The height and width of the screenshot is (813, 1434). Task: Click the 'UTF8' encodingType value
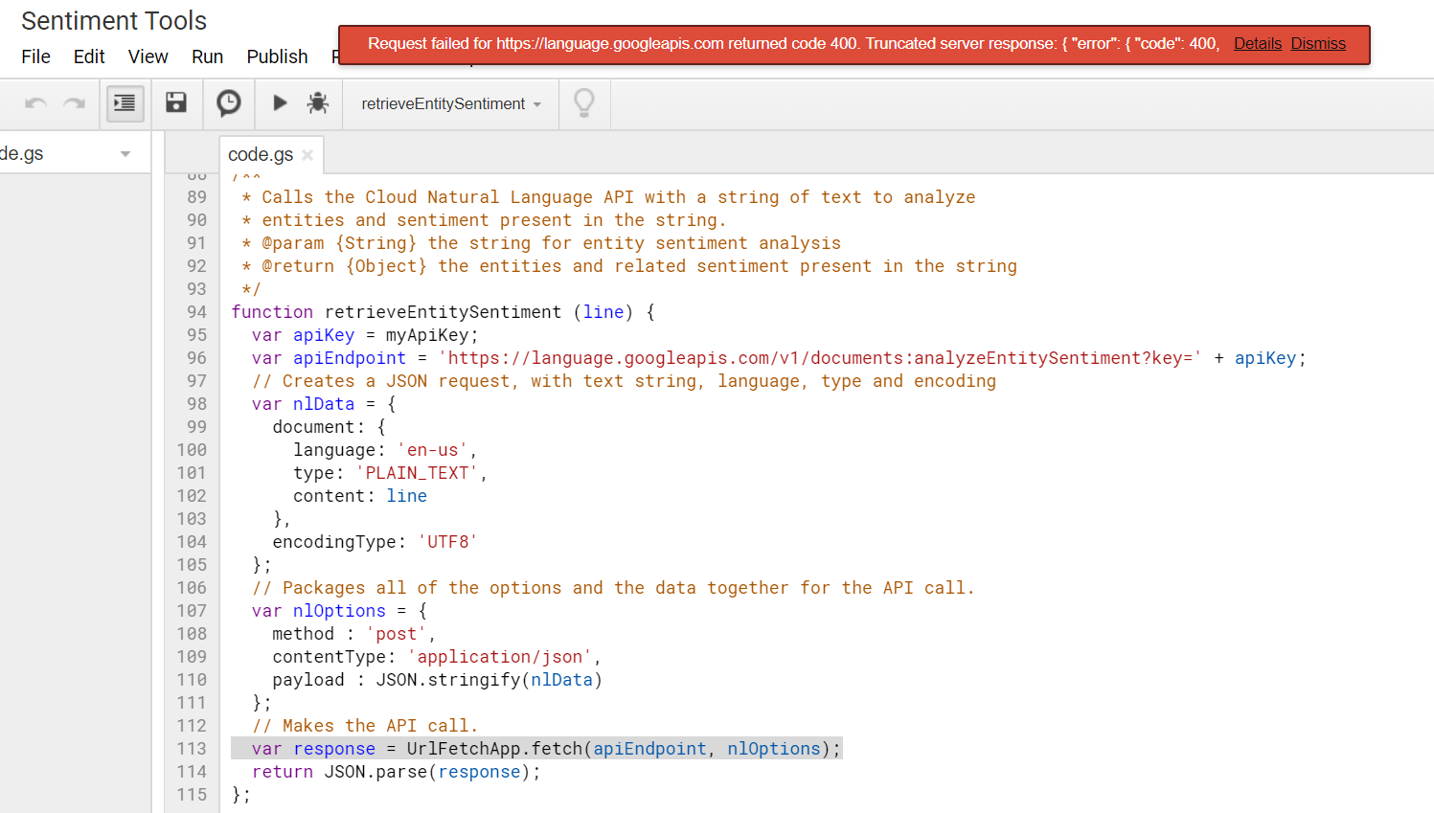(447, 542)
